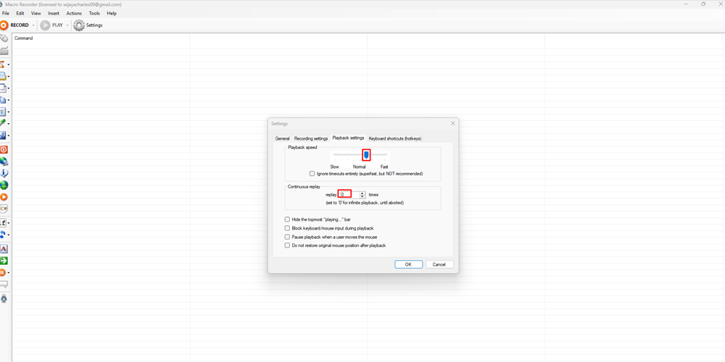This screenshot has height=362, width=725.
Task: Check Hide the topmost "playing..." bar
Action: pos(288,219)
